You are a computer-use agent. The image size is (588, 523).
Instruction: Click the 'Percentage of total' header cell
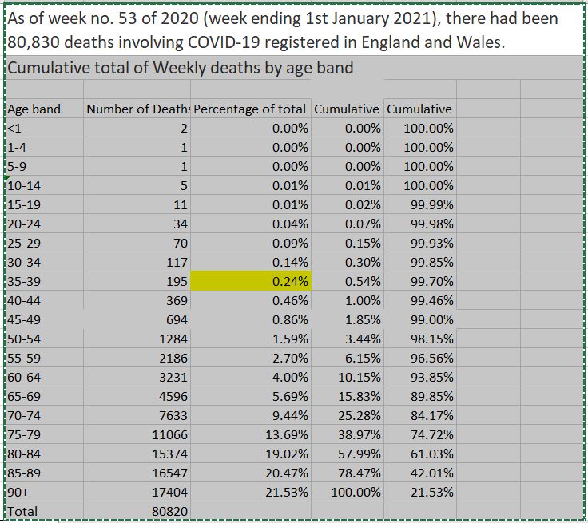tap(251, 109)
